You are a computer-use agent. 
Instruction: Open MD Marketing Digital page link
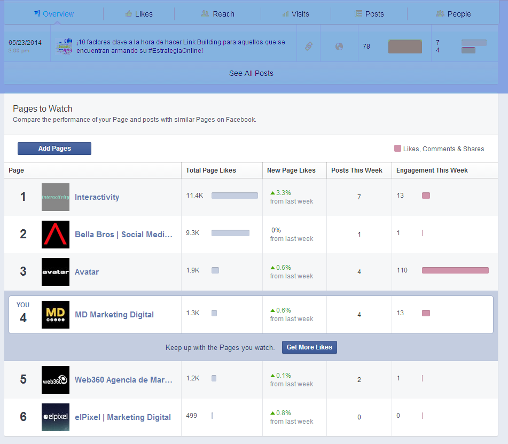point(114,315)
